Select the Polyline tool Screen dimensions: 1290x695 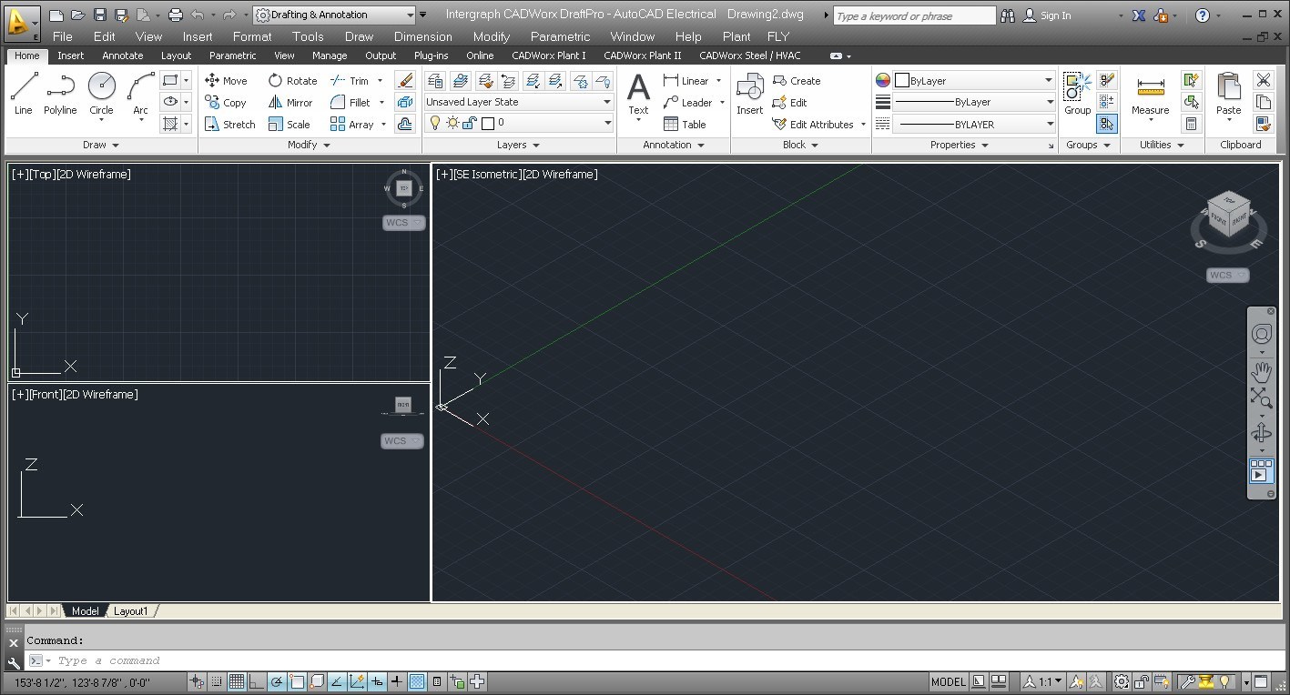click(60, 94)
